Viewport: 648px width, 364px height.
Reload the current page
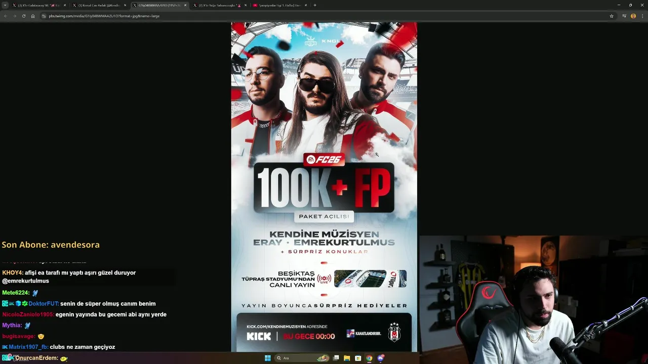tap(23, 16)
